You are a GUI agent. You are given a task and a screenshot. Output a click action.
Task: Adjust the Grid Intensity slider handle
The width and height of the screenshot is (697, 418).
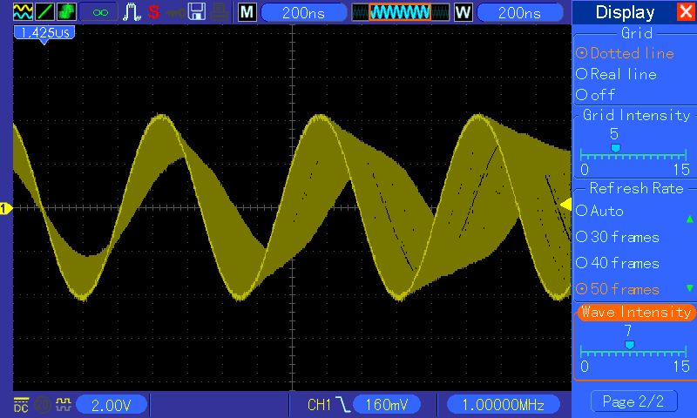click(x=615, y=148)
